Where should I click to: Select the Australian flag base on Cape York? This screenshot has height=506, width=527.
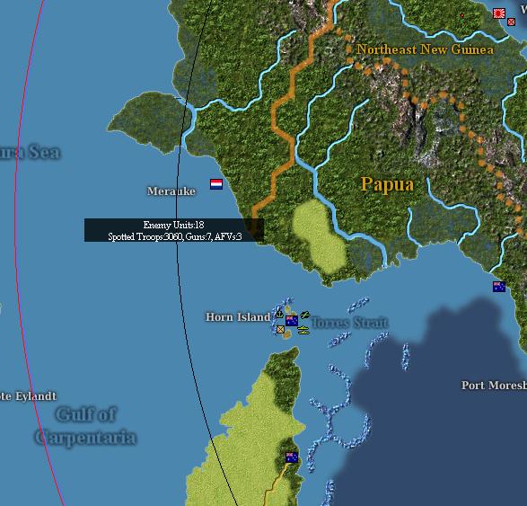click(292, 457)
